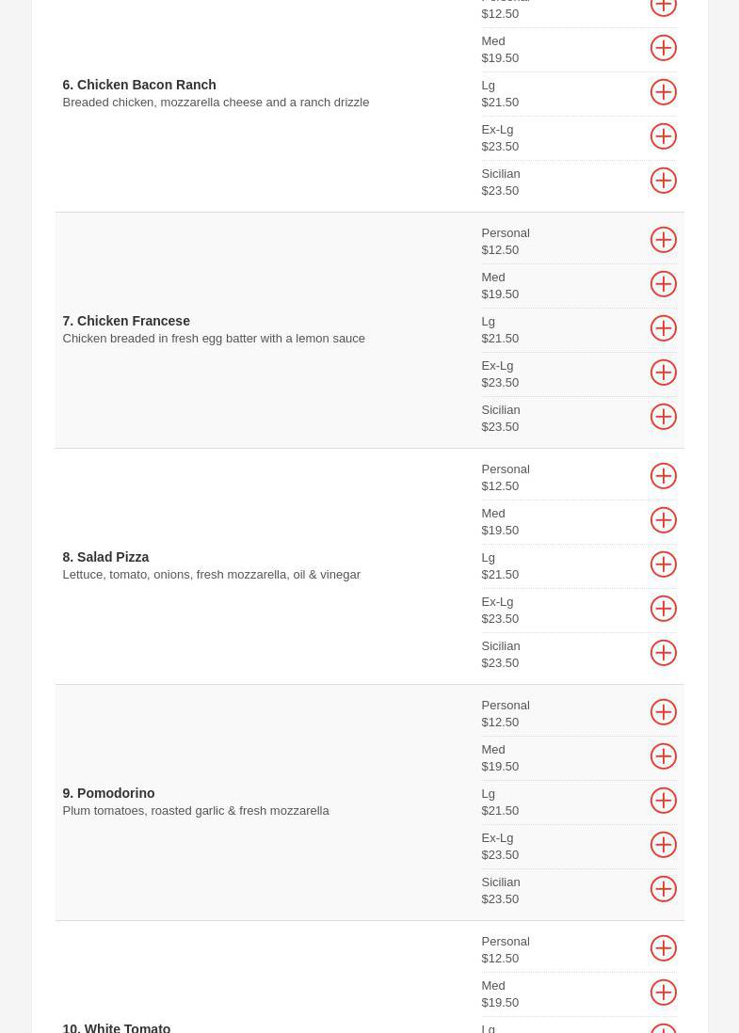
Task: Click the 10. White Tomato title
Action: [117, 1027]
